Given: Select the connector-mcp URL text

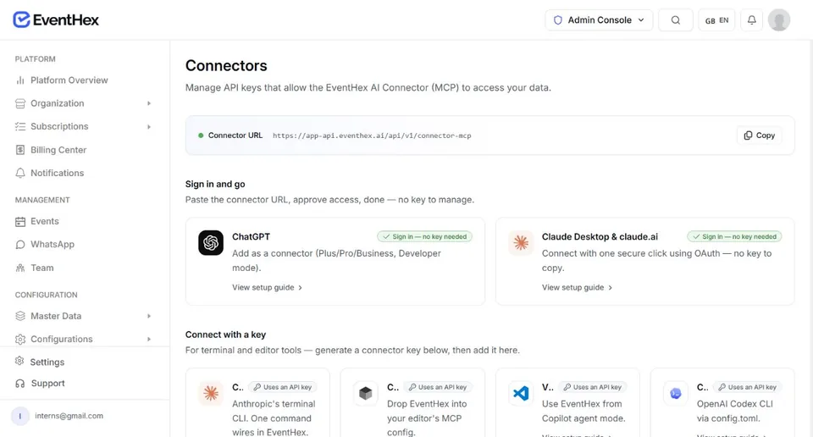Looking at the screenshot, I should (x=372, y=136).
